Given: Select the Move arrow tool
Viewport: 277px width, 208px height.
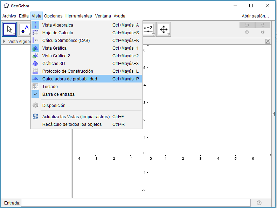Looking at the screenshot, I should point(9,29).
